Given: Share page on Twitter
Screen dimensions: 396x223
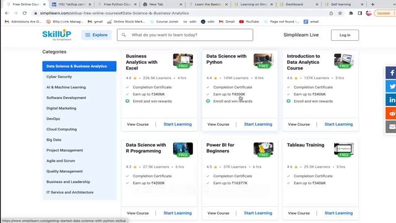Looking at the screenshot, I should click(391, 87).
